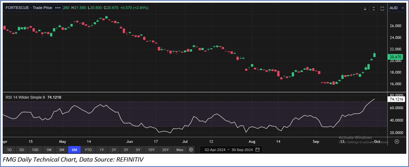
Task: Click the three-dot menu beside Trade Price
Action: [x=57, y=8]
